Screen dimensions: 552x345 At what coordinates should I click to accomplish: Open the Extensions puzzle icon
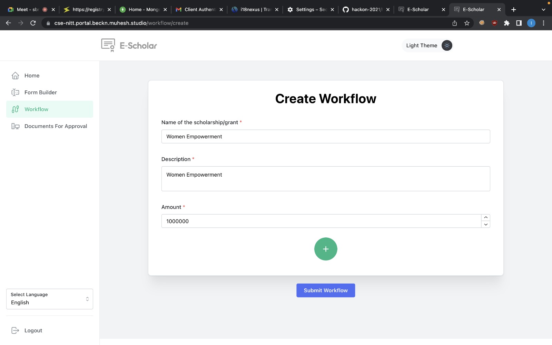[506, 23]
